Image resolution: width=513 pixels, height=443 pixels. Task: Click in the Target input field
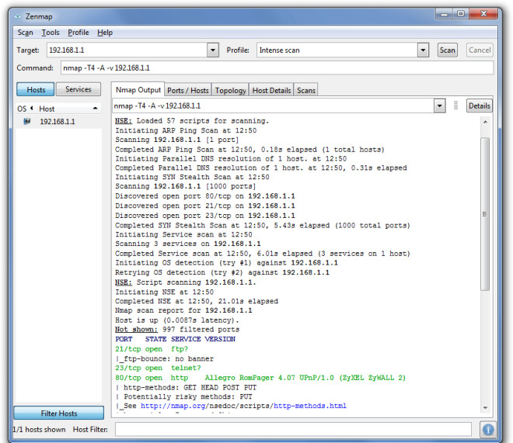pos(127,50)
